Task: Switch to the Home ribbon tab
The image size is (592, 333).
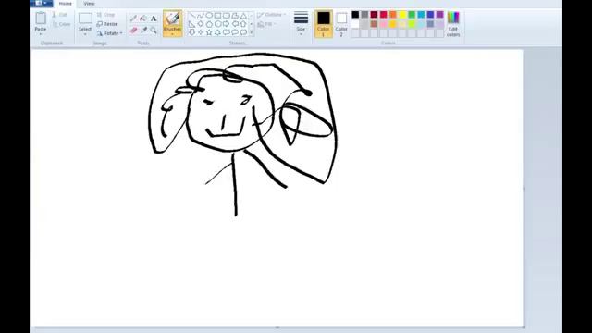Action: [x=66, y=4]
